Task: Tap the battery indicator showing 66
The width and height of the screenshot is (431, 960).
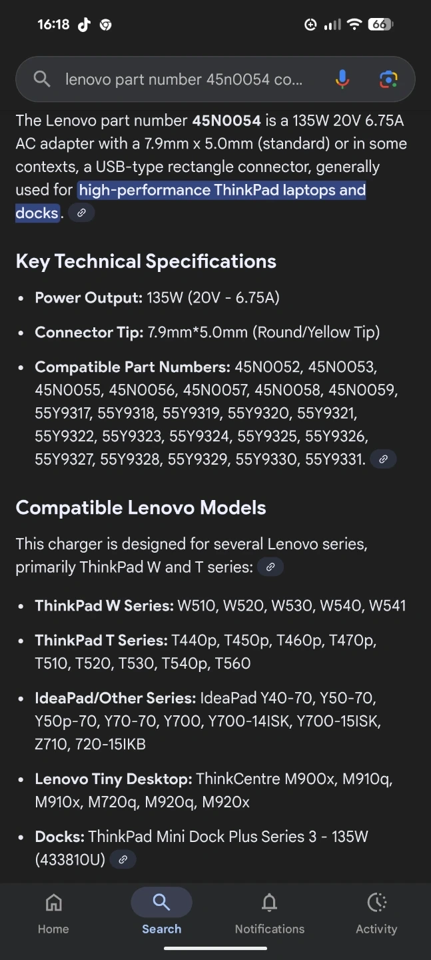Action: pos(380,25)
